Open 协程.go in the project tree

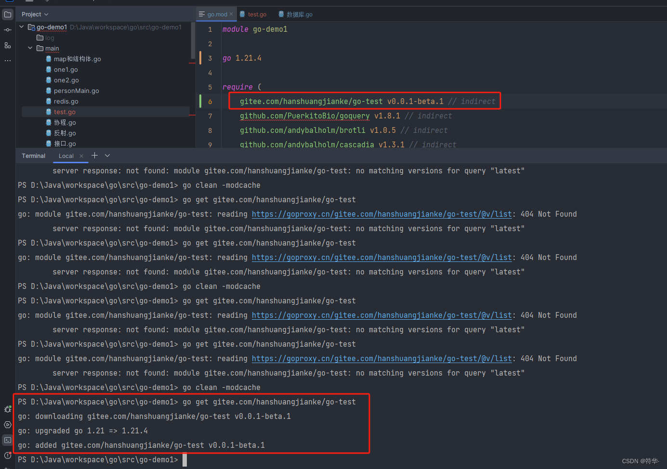click(x=65, y=122)
